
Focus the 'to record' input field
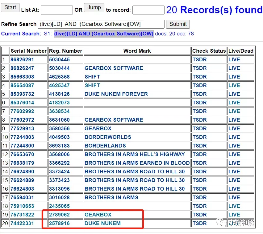[x=148, y=10]
